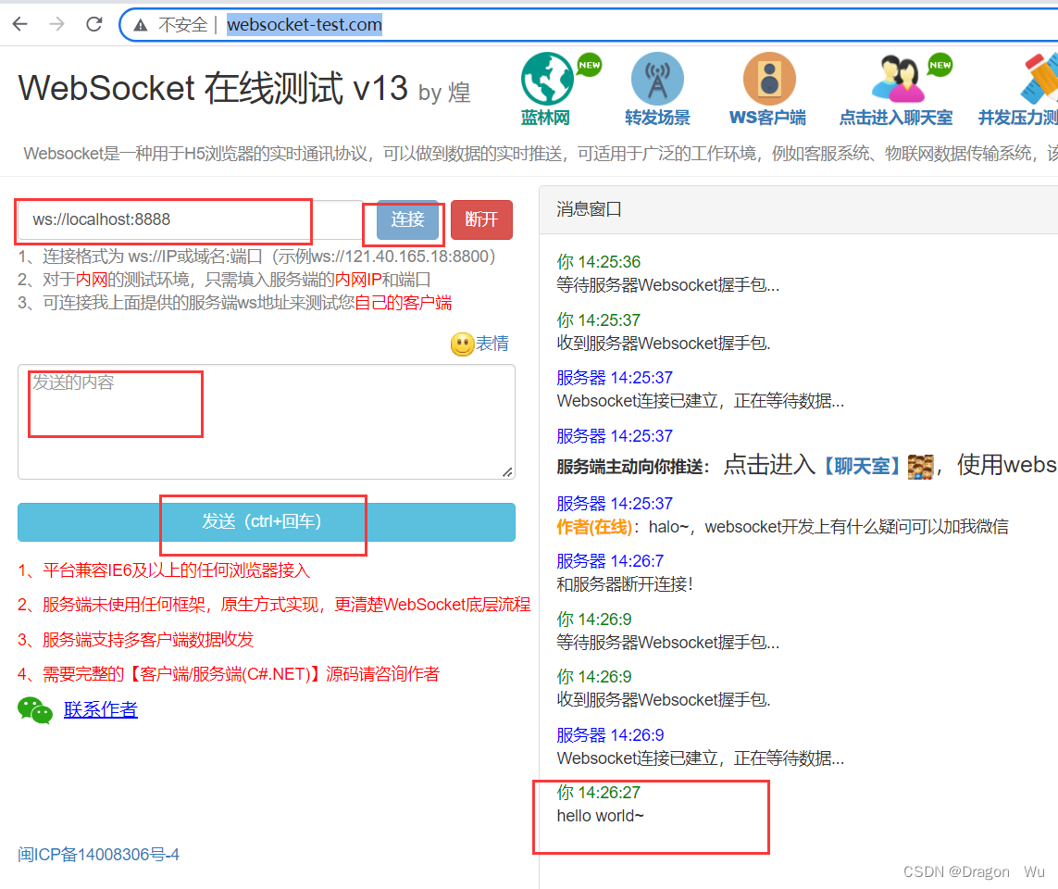Click the red 自己的客户端 text
Screen dimensions: 1058x889
[x=403, y=303]
